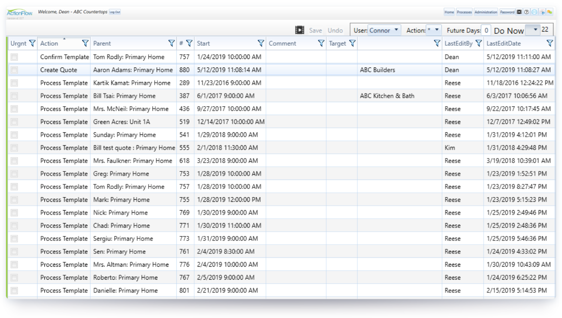Screen dimensions: 562x318
Task: Click the Log Out button
Action: pyautogui.click(x=115, y=12)
